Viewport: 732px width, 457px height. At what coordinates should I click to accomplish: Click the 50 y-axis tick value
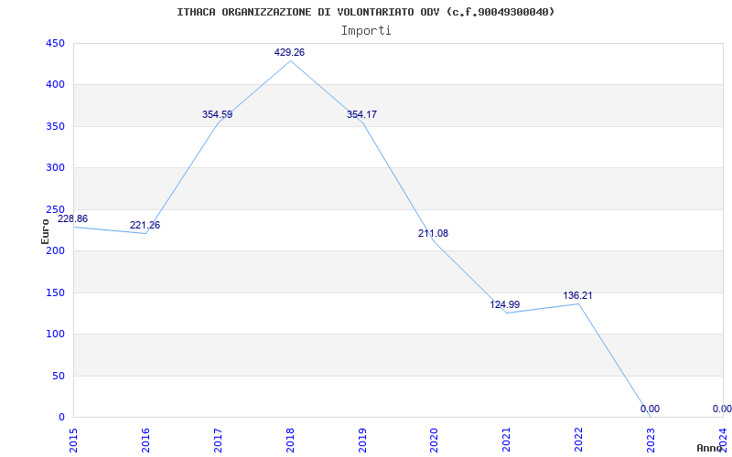coord(59,376)
